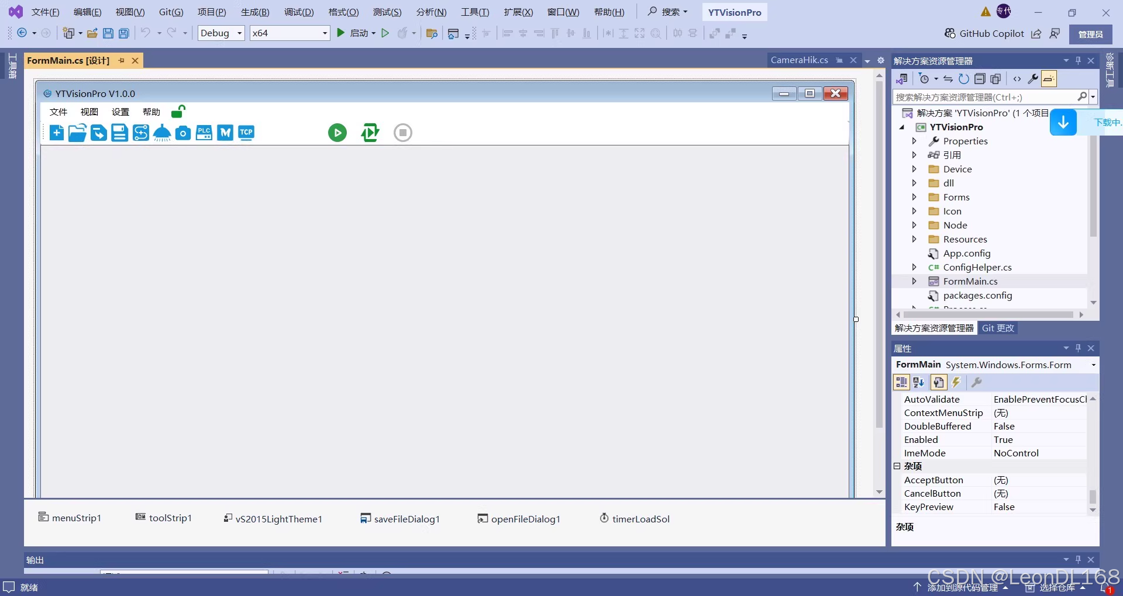Open the FormMain object selector dropdown
This screenshot has height=596, width=1123.
(x=1093, y=365)
